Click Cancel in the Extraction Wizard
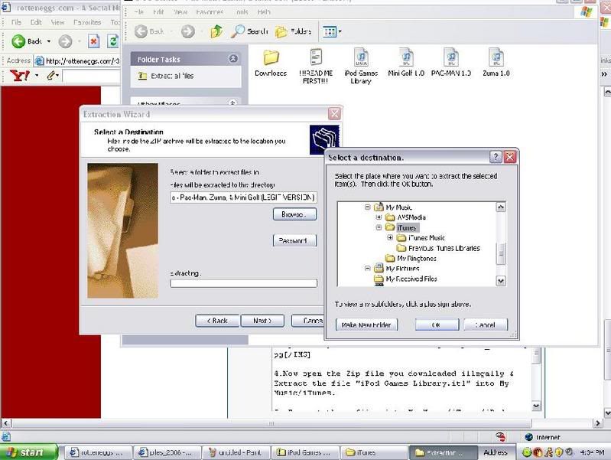 click(308, 321)
